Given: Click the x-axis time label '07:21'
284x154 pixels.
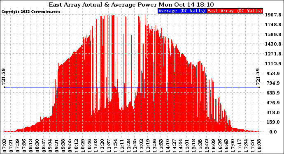Looking at the screenshot, I should pos(11,146).
